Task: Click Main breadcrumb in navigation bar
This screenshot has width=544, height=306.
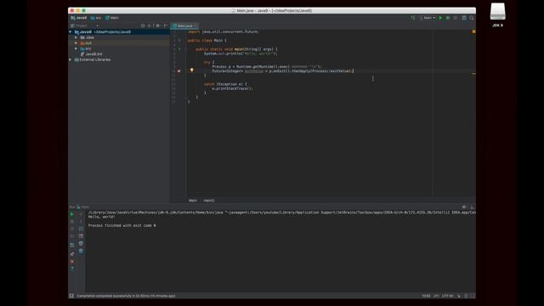Action: [x=112, y=18]
